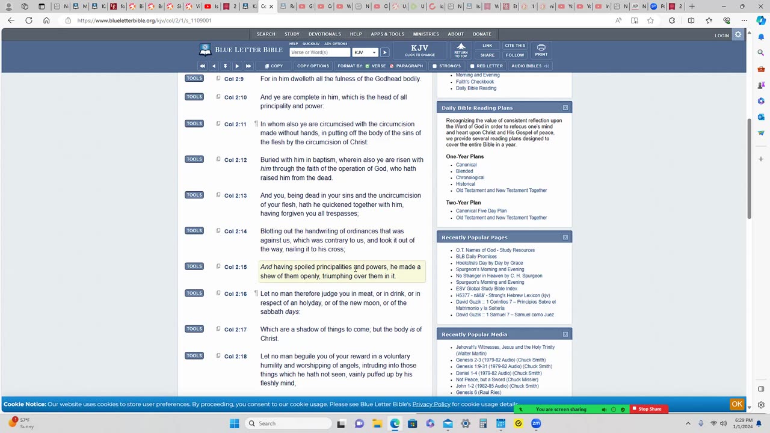The image size is (770, 433).
Task: Click the Copy button in the verse toolbar
Action: [x=274, y=66]
